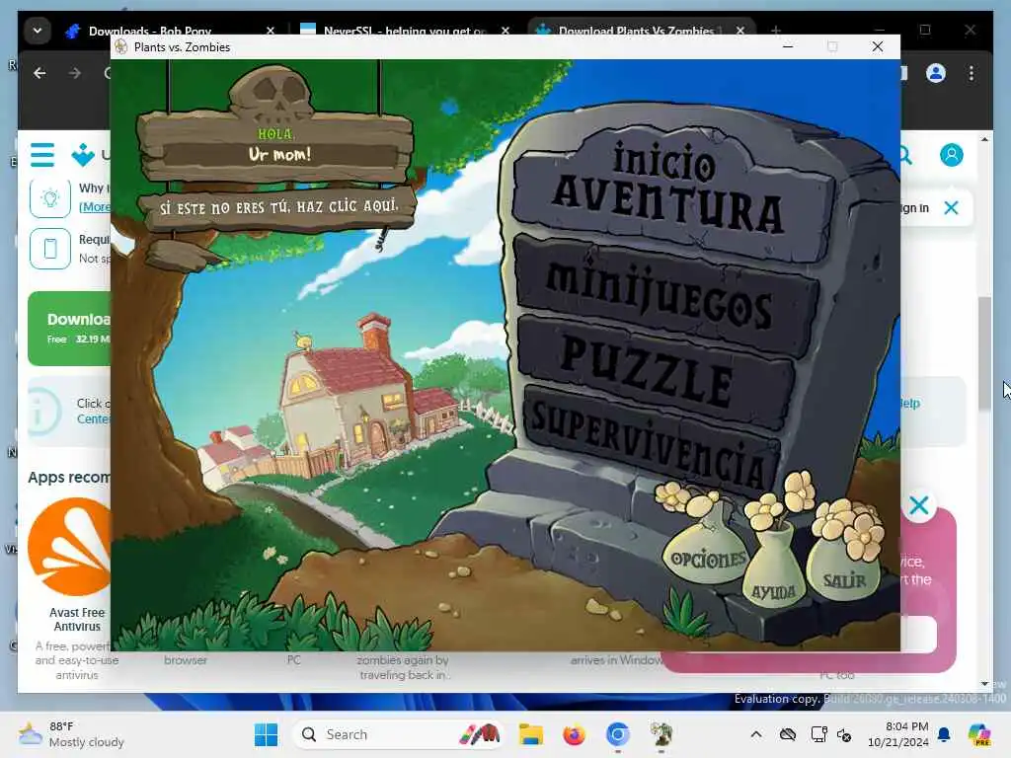The width and height of the screenshot is (1011, 758).
Task: Open the notification bell in the taskbar
Action: tap(943, 734)
